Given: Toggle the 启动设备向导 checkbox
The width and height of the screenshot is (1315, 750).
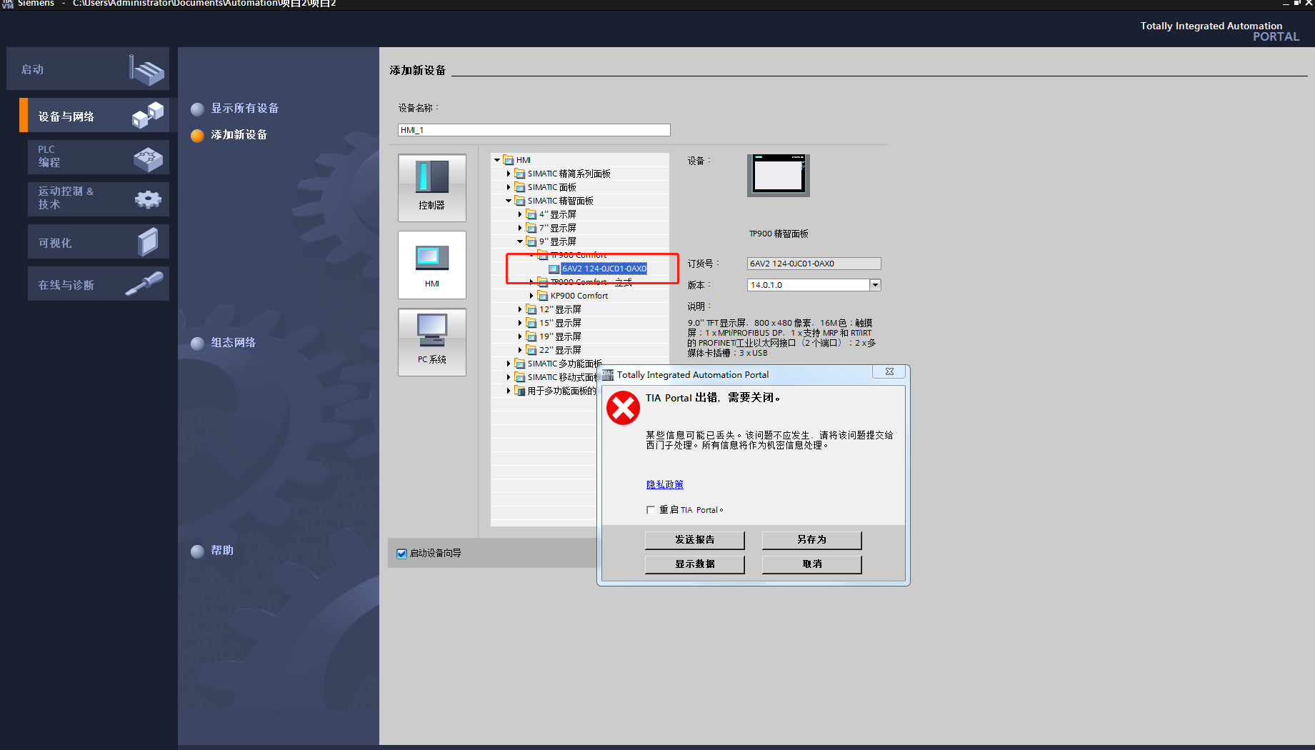Looking at the screenshot, I should coord(401,554).
